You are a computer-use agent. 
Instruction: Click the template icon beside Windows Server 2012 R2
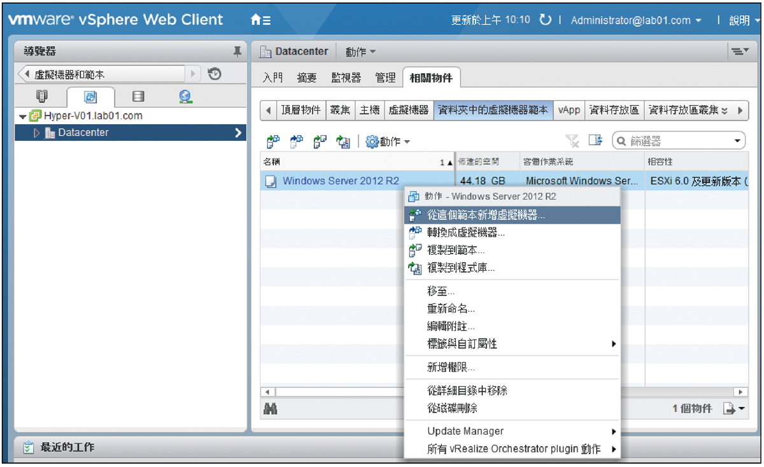(x=271, y=182)
